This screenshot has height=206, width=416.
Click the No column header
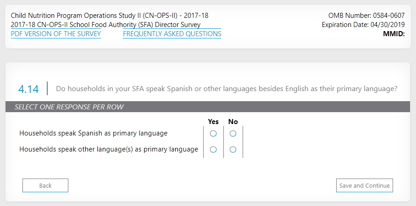(233, 122)
